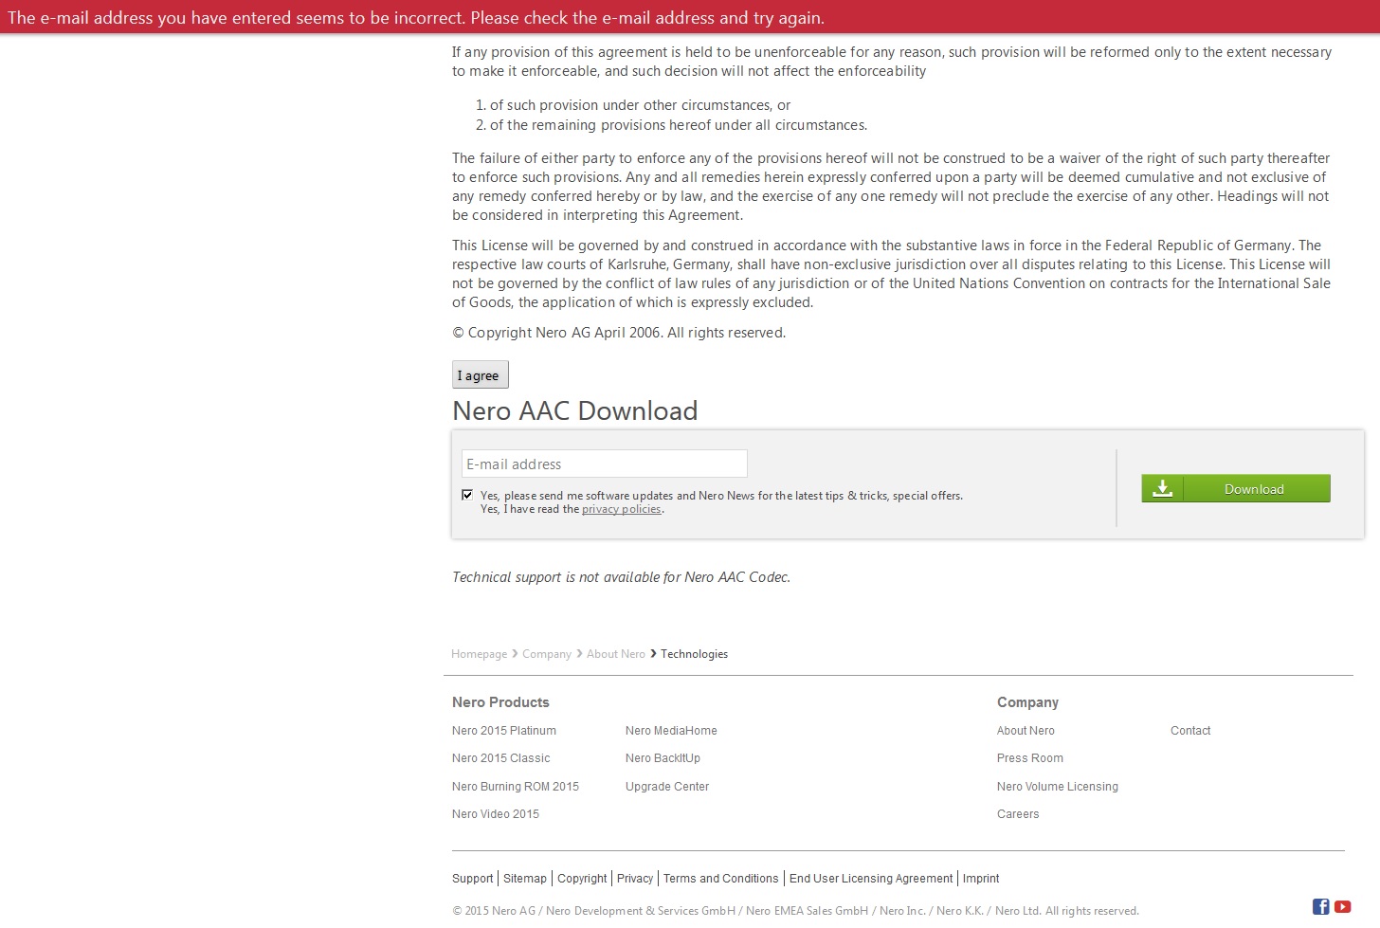Open Terms and Conditions footer link
The height and width of the screenshot is (928, 1380).
click(721, 879)
